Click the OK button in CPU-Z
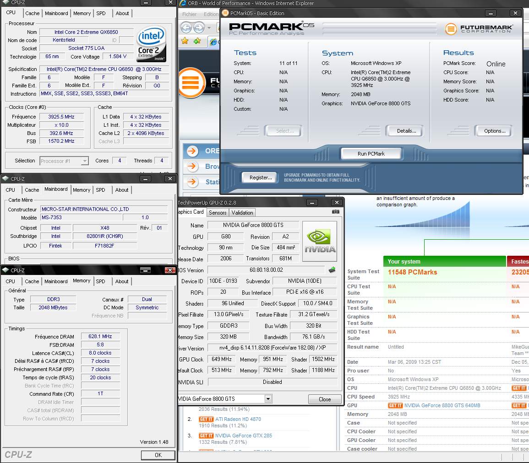 pyautogui.click(x=158, y=455)
